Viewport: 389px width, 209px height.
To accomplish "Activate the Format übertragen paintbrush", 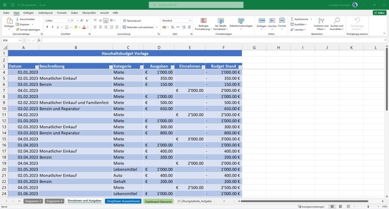I will click(x=28, y=30).
